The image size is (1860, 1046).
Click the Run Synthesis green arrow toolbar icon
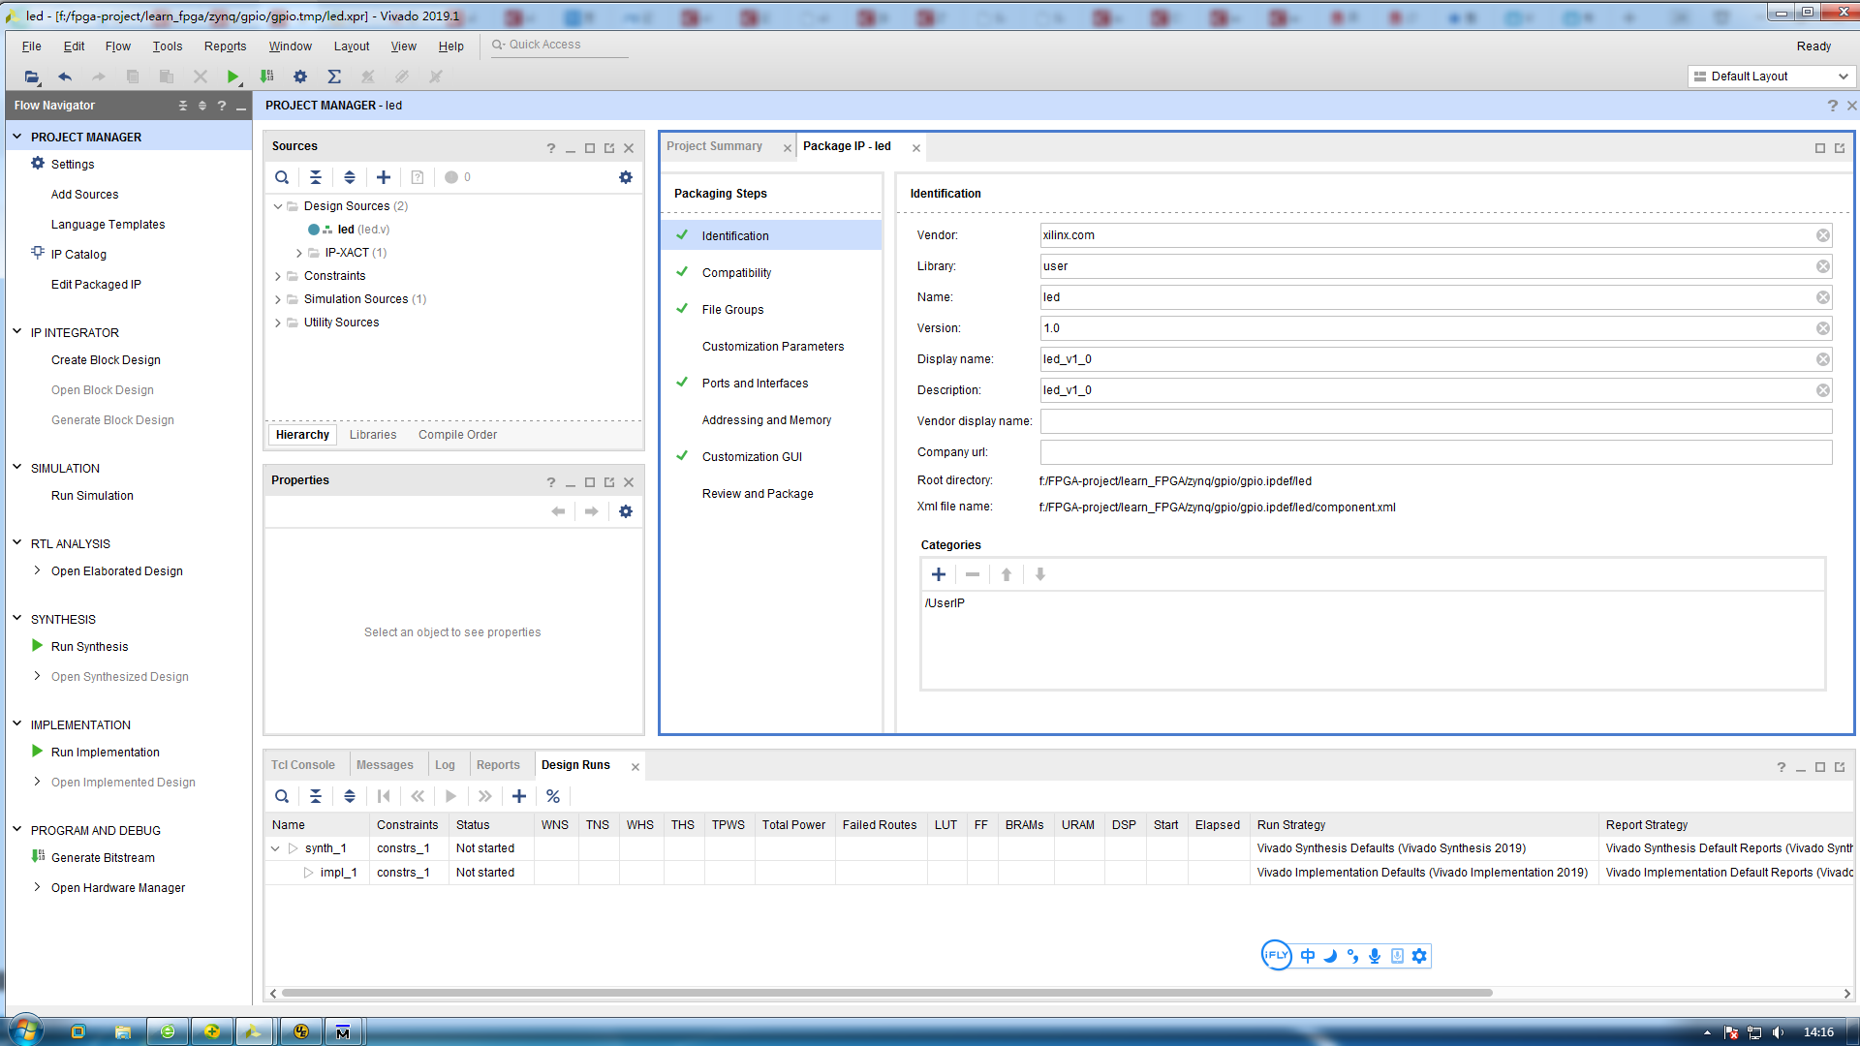tap(232, 77)
